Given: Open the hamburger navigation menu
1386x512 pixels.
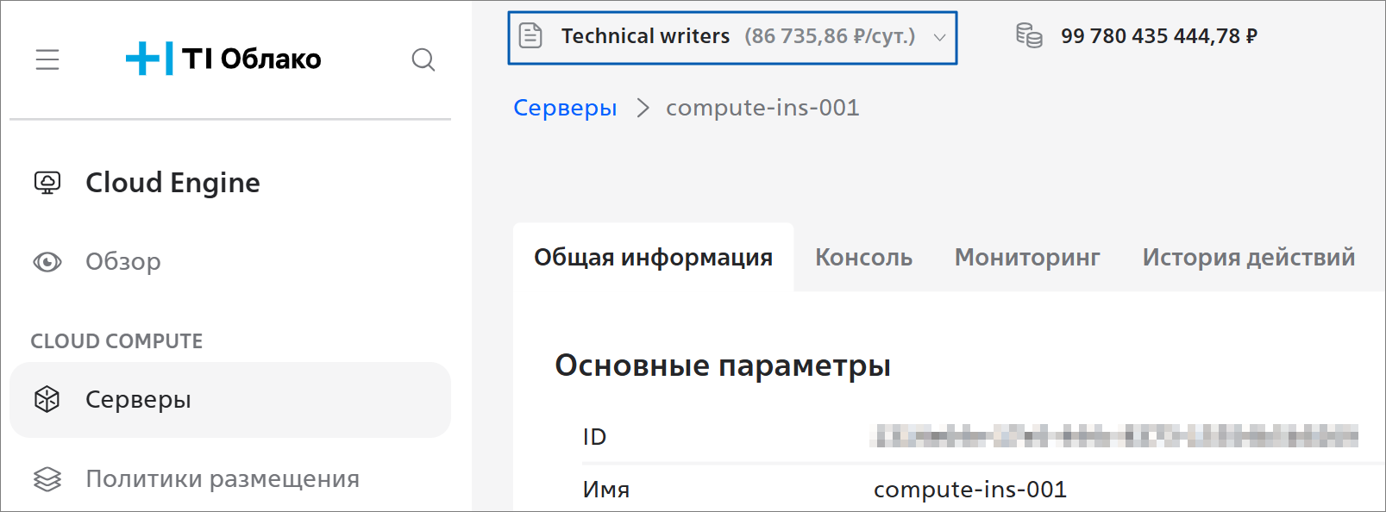Looking at the screenshot, I should [47, 59].
